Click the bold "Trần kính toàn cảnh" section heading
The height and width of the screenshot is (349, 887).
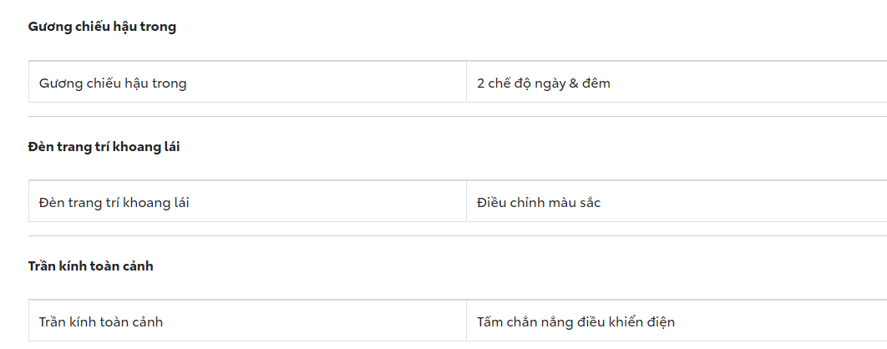(x=90, y=266)
